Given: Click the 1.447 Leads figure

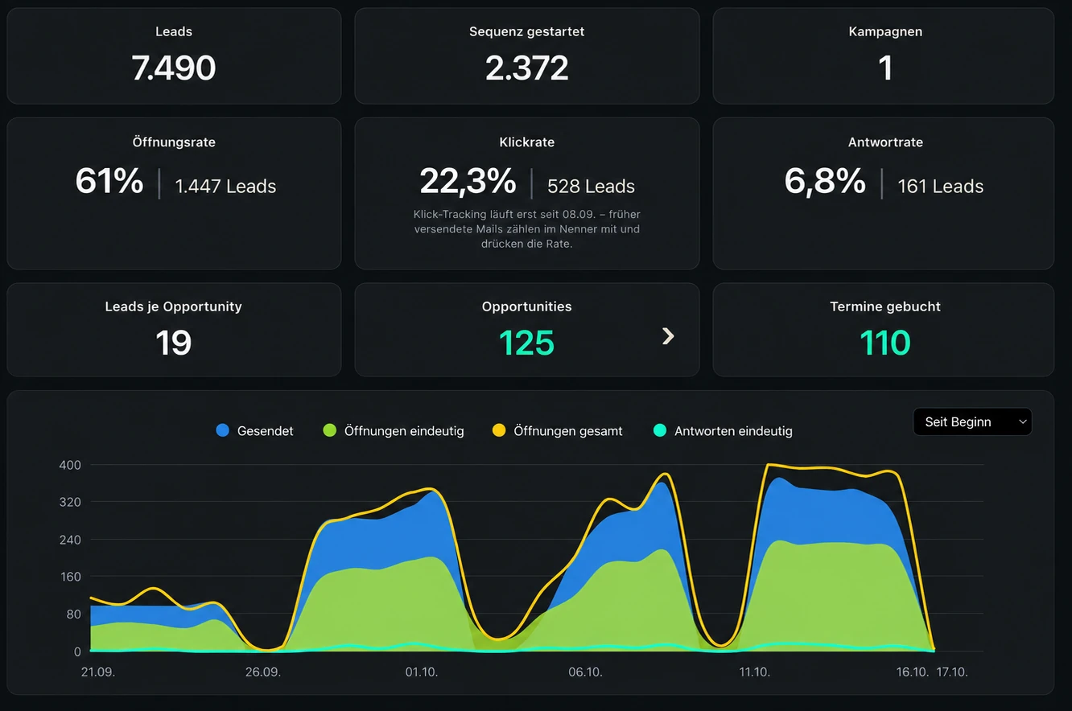Looking at the screenshot, I should click(x=225, y=187).
